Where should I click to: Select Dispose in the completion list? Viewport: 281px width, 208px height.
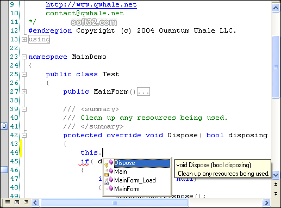(142, 163)
